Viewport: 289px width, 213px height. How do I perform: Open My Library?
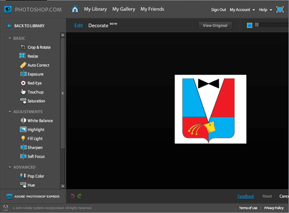coord(95,9)
